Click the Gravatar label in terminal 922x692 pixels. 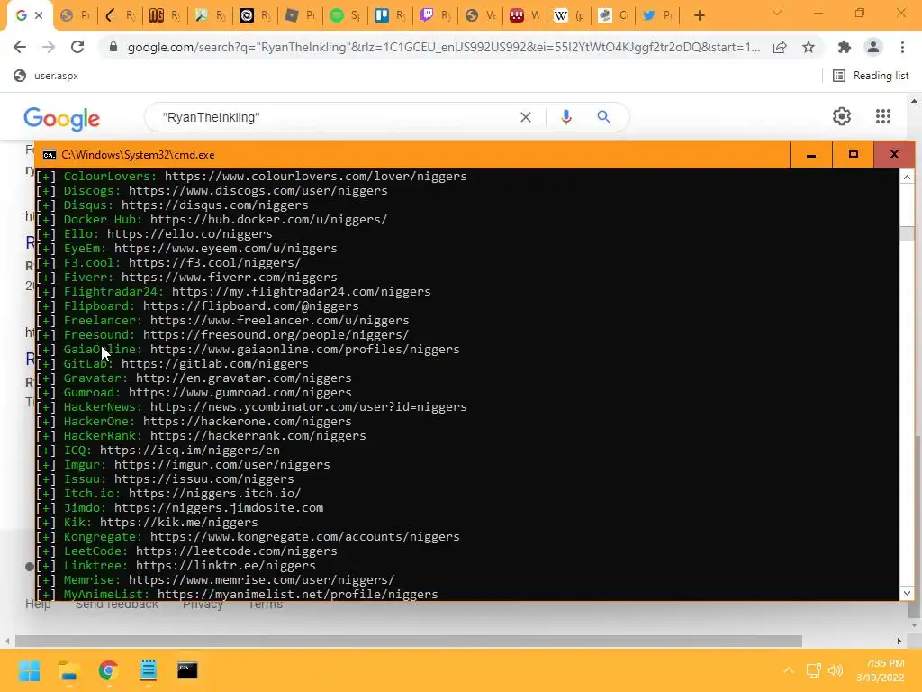click(x=95, y=378)
